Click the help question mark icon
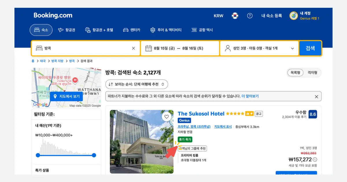Screen dimensions: 347x182 click(250, 16)
